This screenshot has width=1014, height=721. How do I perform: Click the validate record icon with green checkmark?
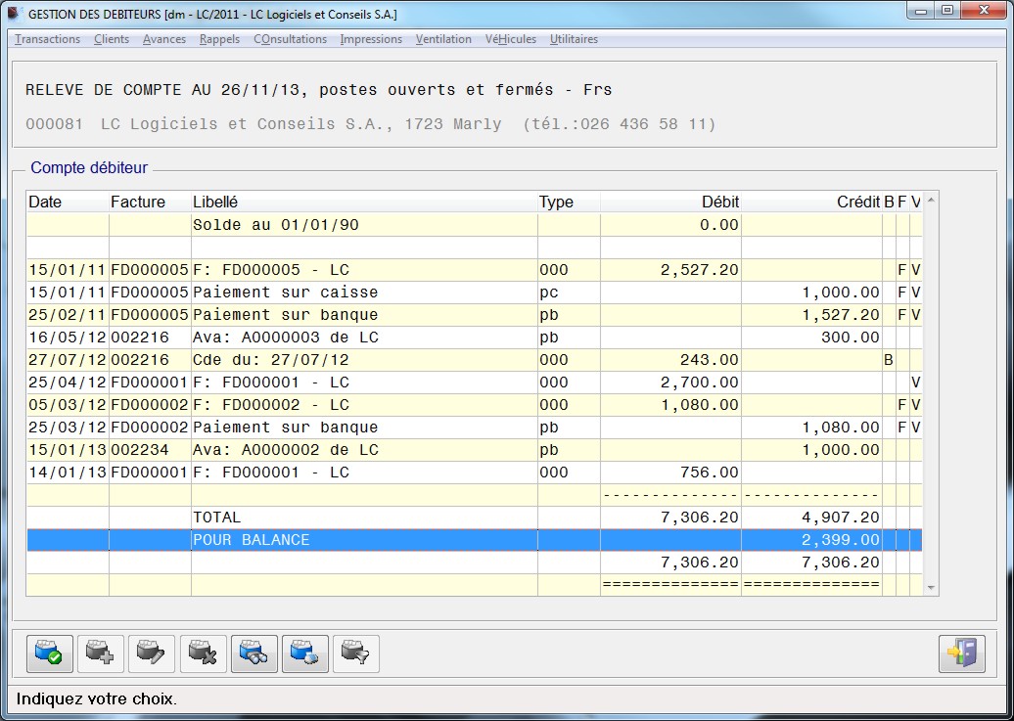click(x=50, y=653)
